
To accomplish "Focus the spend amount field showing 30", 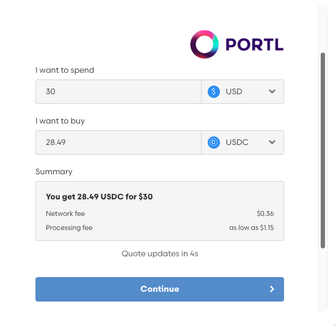I will tap(119, 92).
